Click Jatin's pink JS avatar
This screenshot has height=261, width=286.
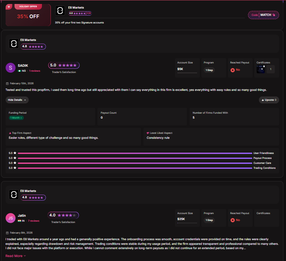coord(11,218)
